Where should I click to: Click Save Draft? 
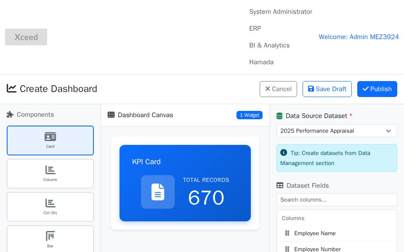[x=327, y=89]
